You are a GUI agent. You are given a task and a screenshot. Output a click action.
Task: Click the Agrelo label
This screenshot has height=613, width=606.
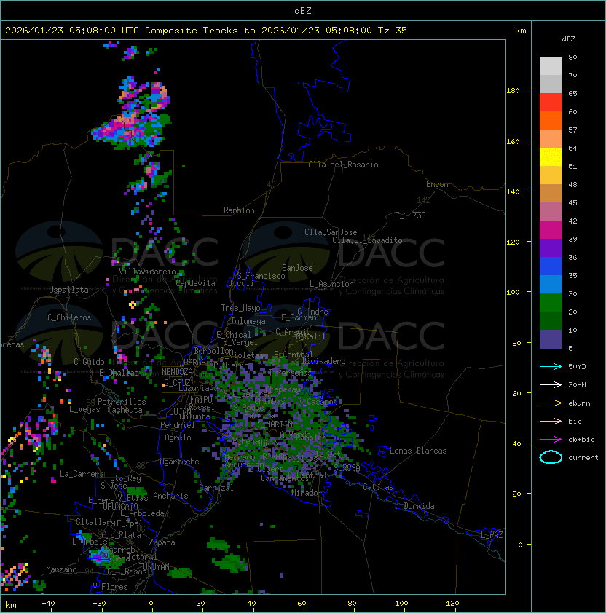tap(178, 438)
